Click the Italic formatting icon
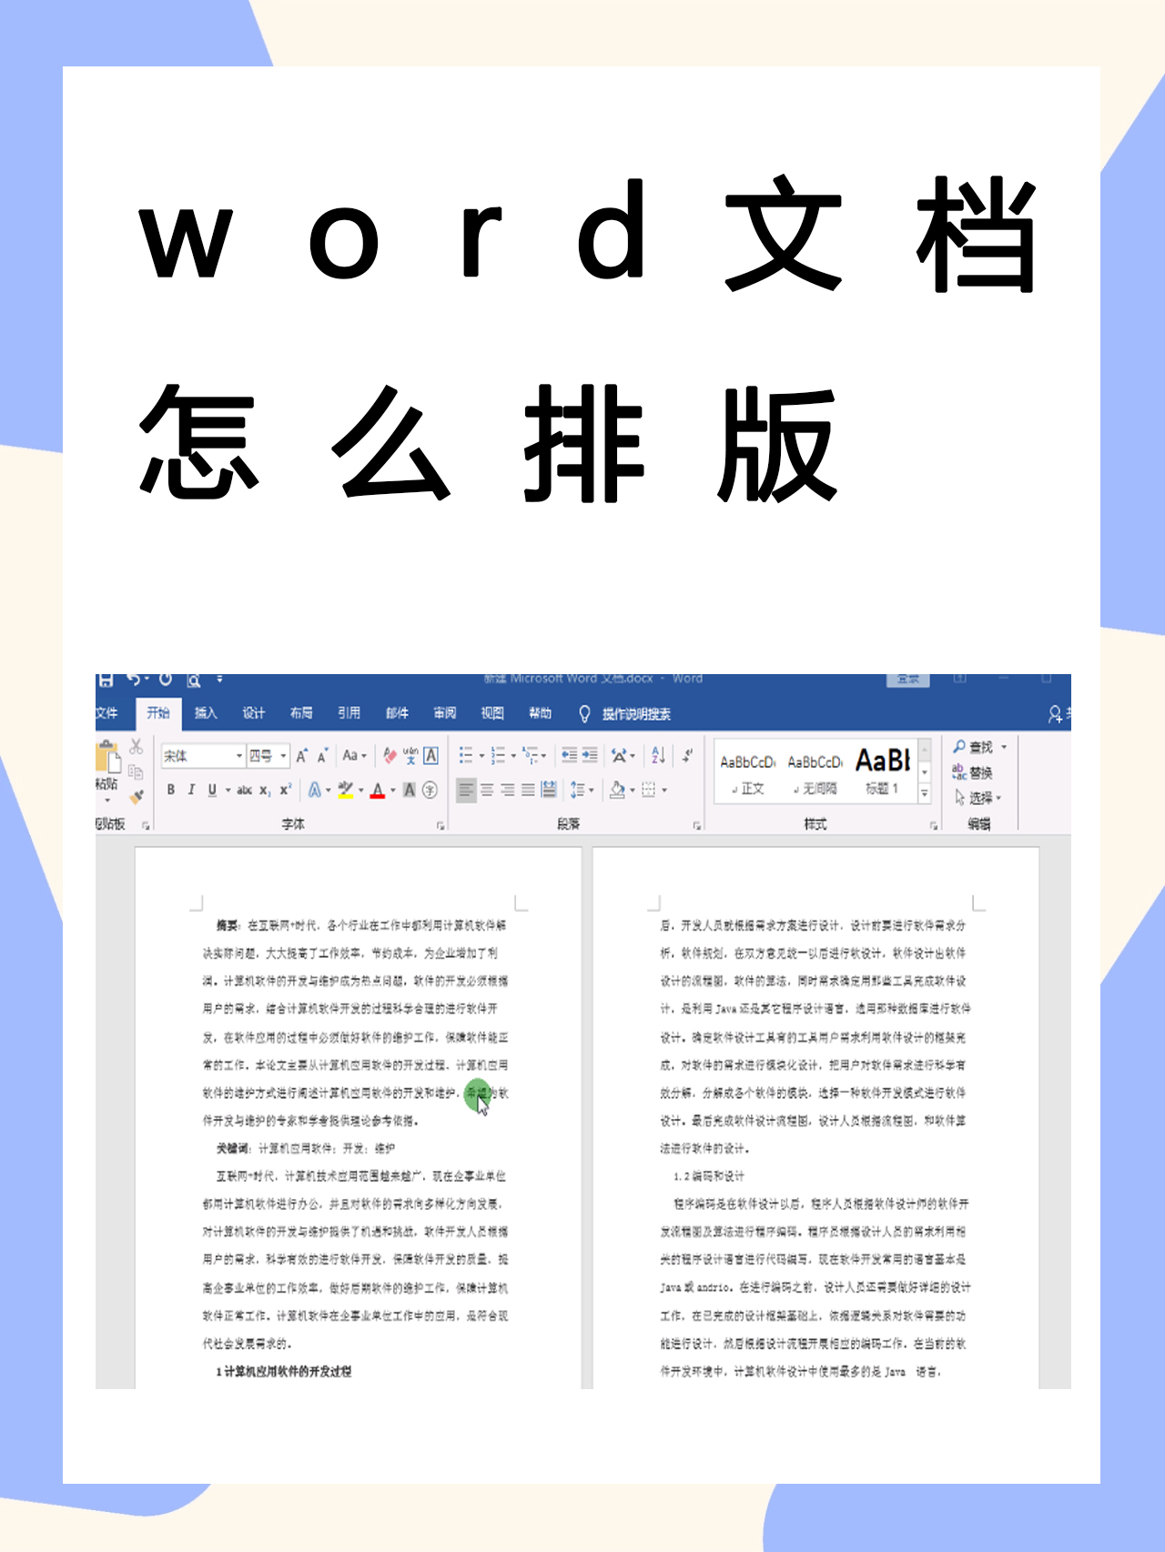 tap(191, 790)
